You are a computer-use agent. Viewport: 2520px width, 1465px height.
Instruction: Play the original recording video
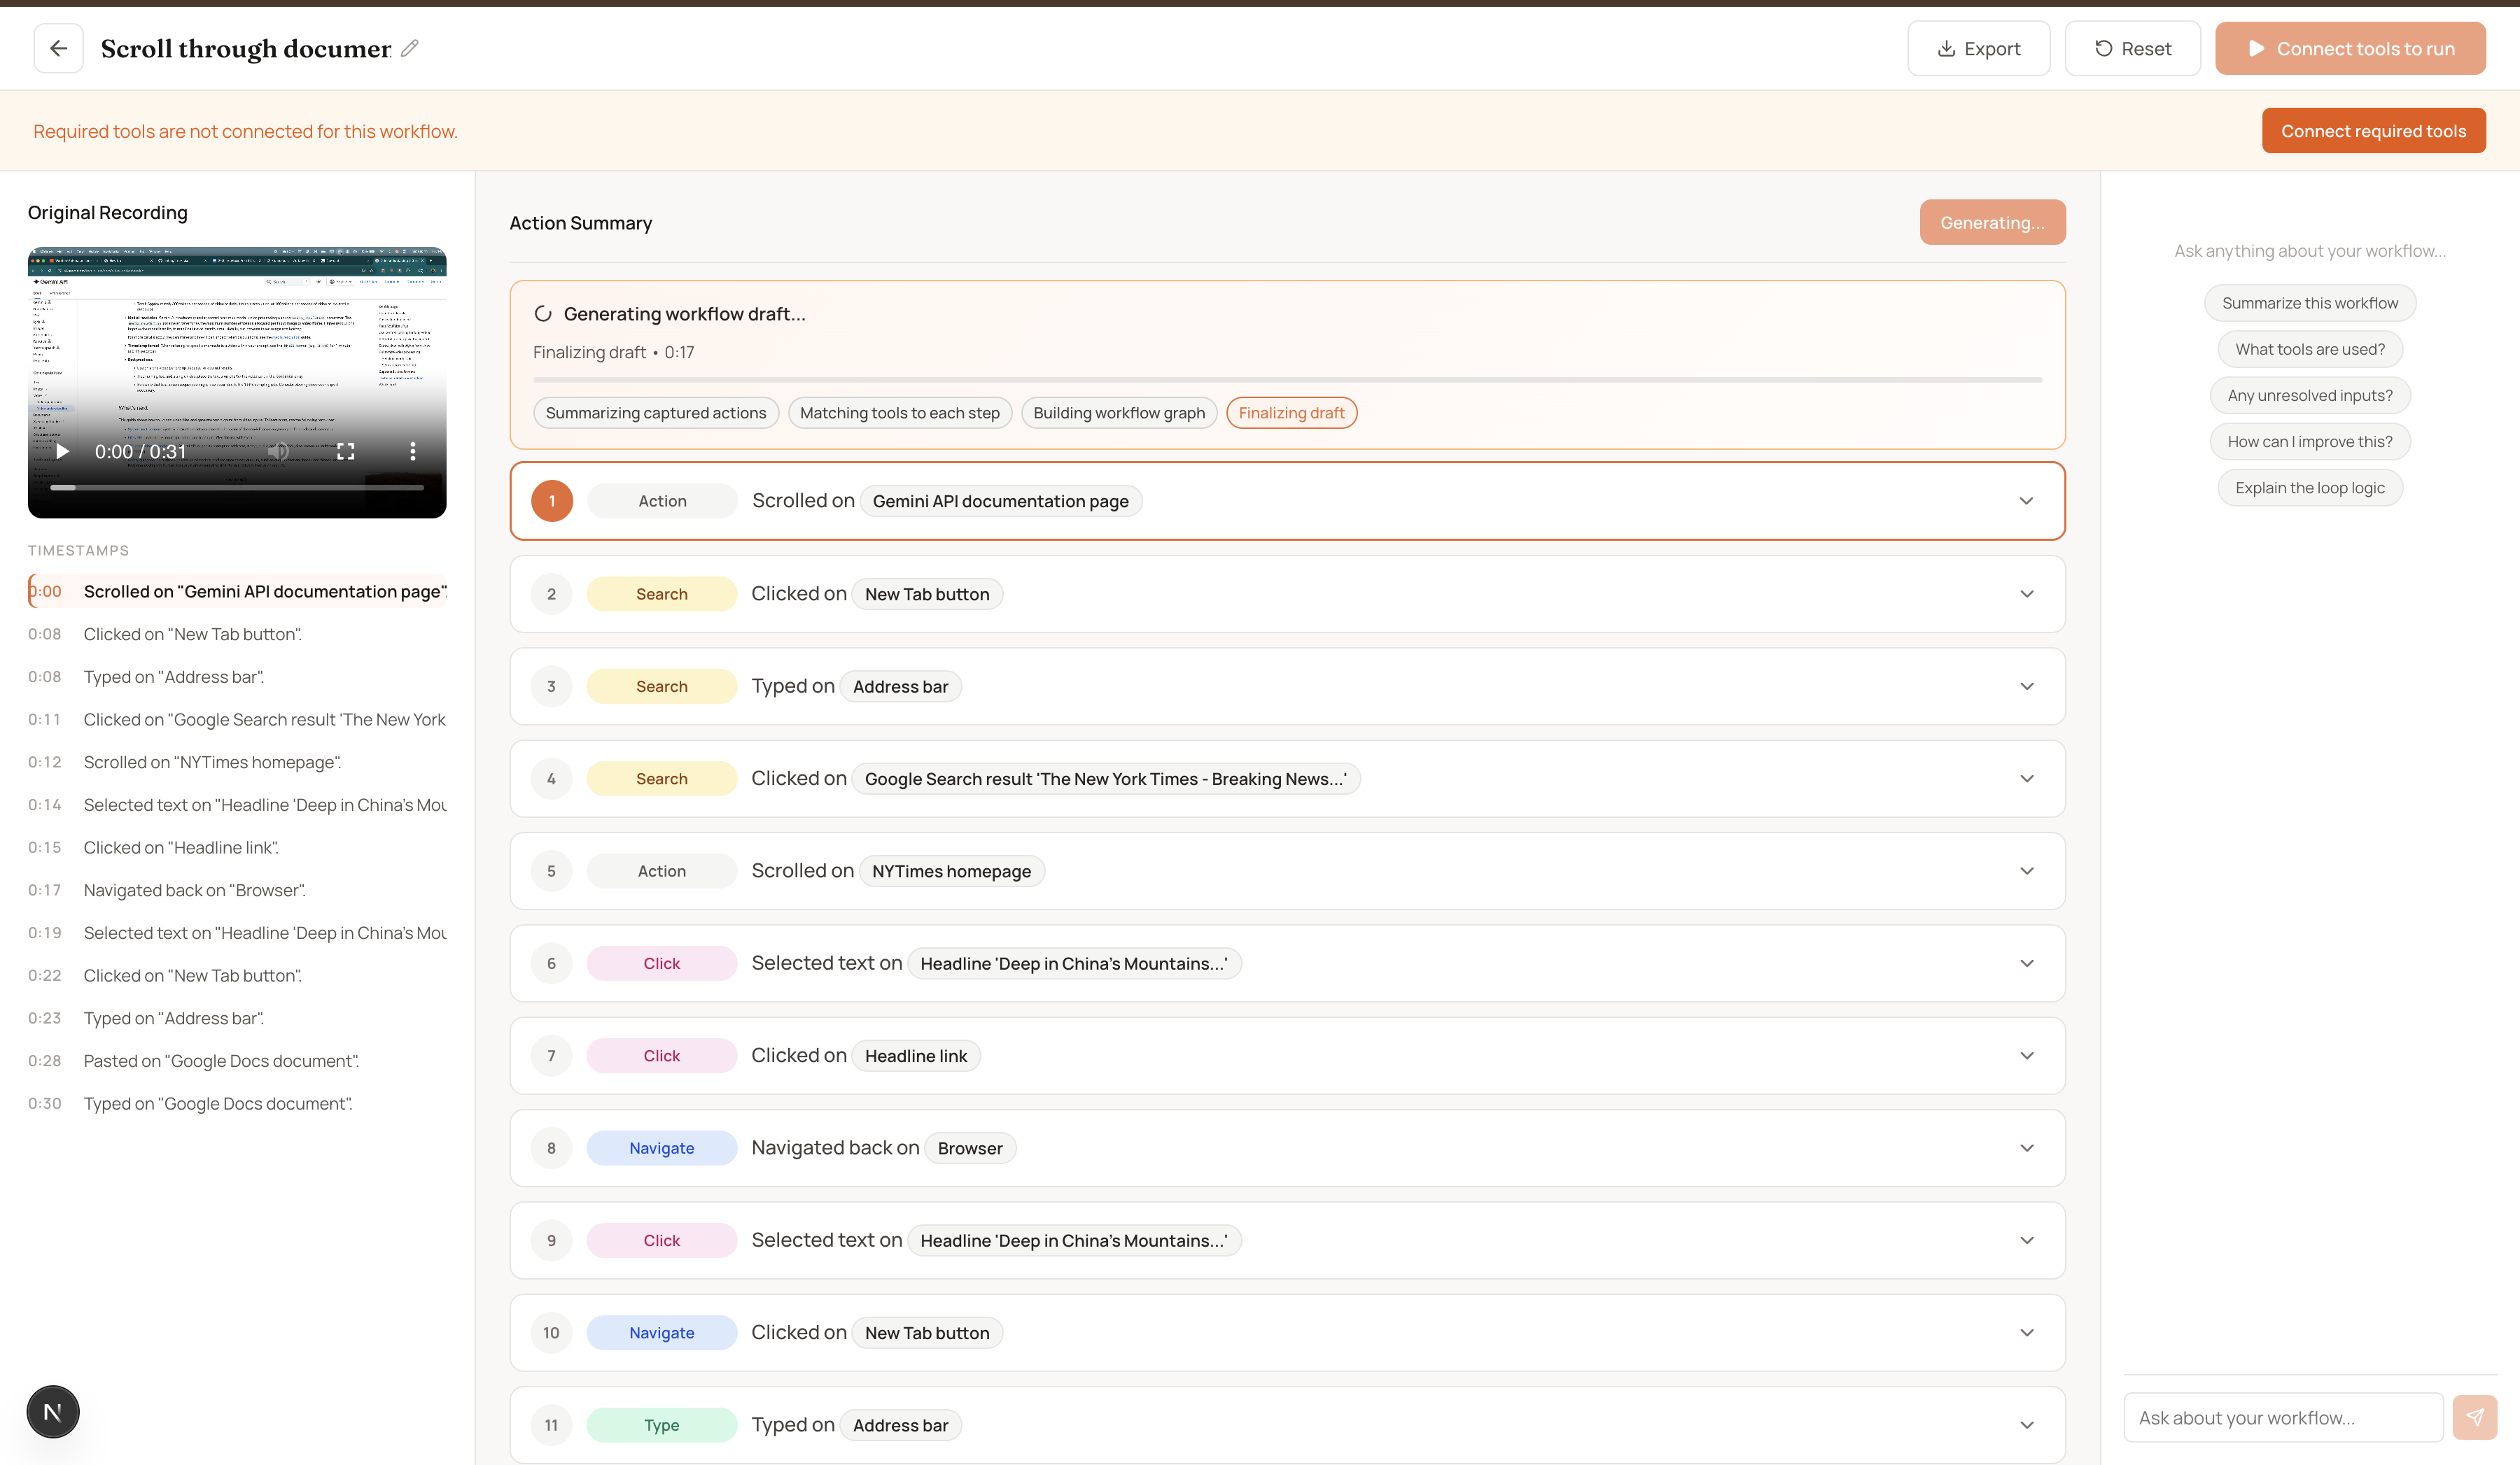(63, 452)
